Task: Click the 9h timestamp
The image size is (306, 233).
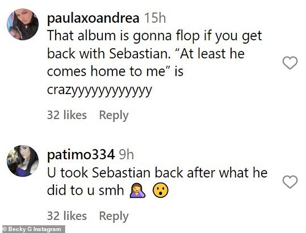Action: (126, 155)
